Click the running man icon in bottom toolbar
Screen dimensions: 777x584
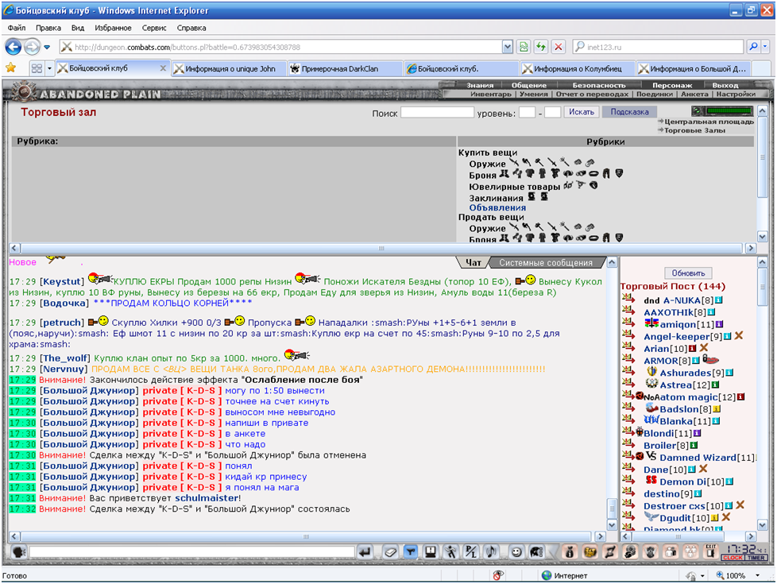click(450, 551)
